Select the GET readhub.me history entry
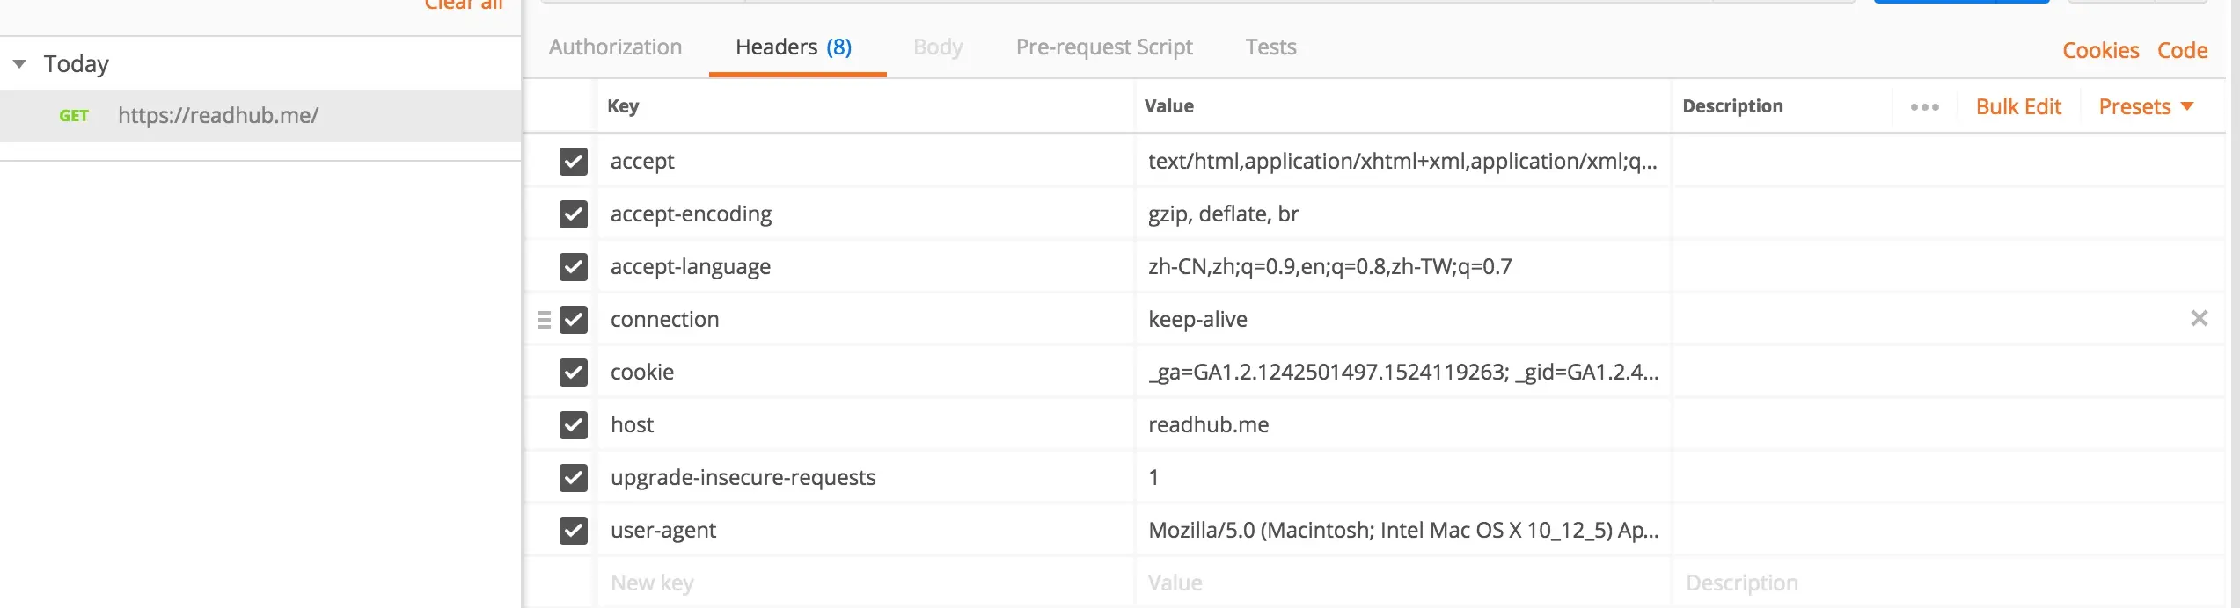Screen dimensions: 2240x608 coord(218,116)
